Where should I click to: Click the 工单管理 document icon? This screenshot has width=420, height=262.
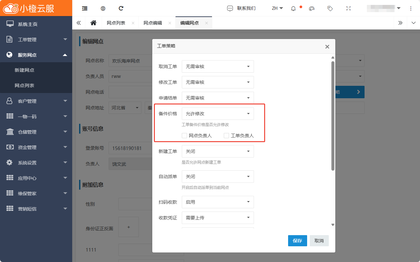click(x=10, y=39)
